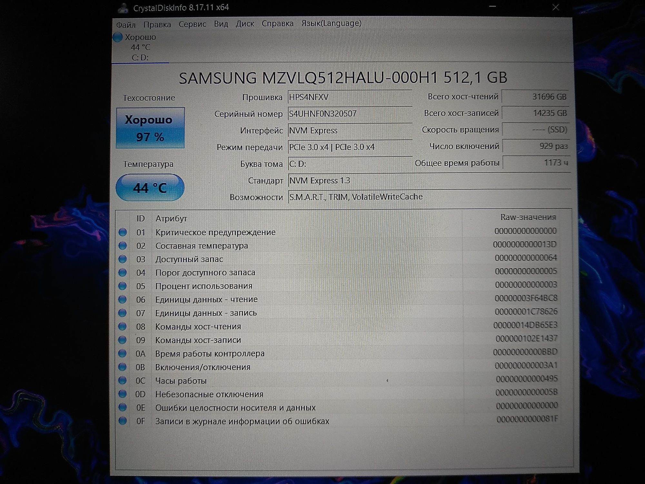Click the firmware field HPS4NFXV
Viewport: 645px width, 484px height.
[350, 97]
